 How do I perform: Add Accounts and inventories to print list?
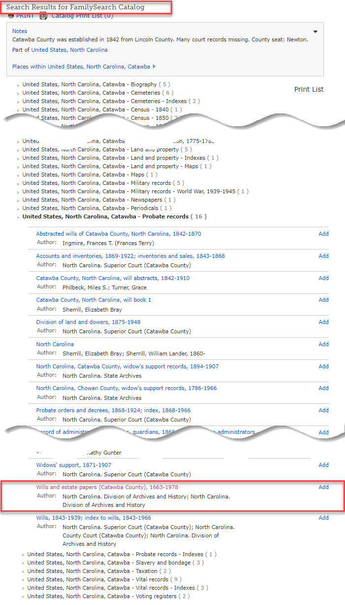click(323, 256)
